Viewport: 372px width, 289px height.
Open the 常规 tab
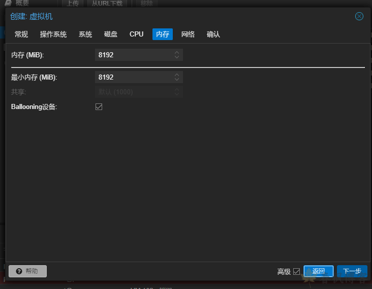21,34
